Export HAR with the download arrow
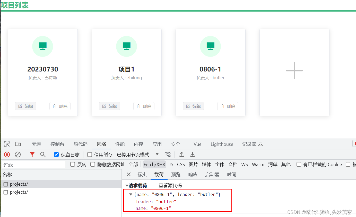 point(192,155)
